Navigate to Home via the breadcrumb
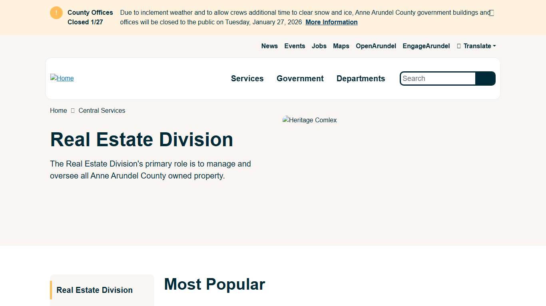This screenshot has width=546, height=306. click(58, 110)
